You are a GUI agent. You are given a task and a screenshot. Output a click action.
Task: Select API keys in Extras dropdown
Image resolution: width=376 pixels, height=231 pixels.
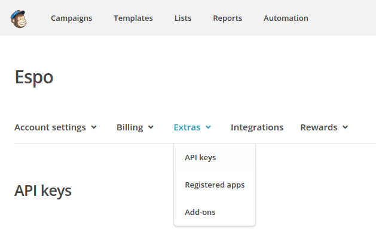pos(200,158)
